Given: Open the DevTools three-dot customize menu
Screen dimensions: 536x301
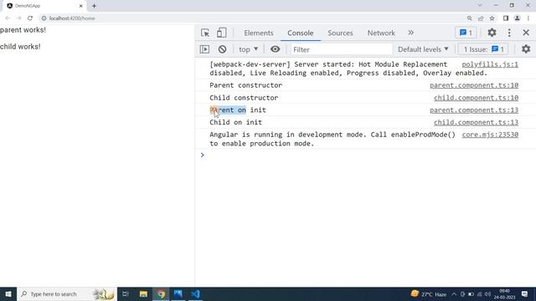Looking at the screenshot, I should (509, 33).
